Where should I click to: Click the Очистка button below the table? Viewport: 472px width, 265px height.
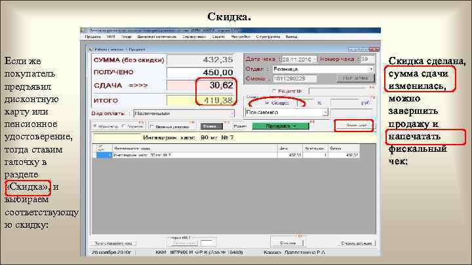(x=287, y=243)
